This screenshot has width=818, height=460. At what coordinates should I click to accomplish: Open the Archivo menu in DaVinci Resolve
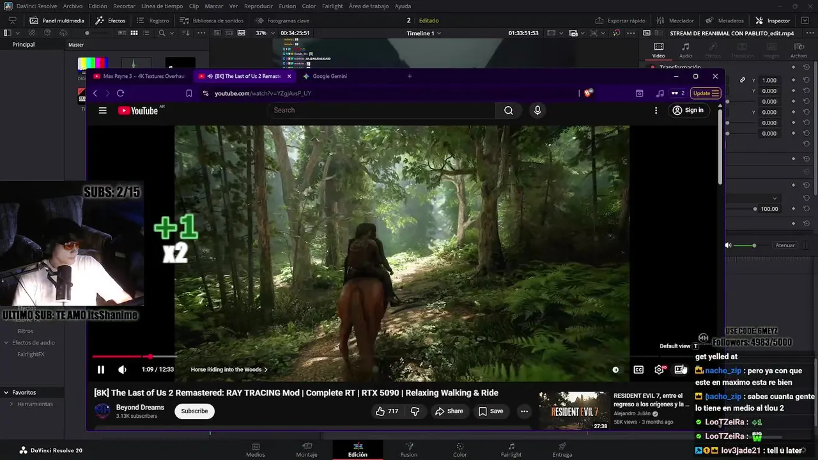pos(73,6)
